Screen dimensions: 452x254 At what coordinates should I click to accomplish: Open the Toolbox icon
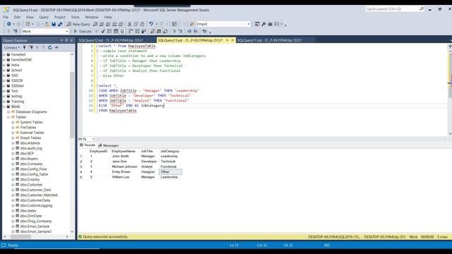pyautogui.click(x=270, y=24)
